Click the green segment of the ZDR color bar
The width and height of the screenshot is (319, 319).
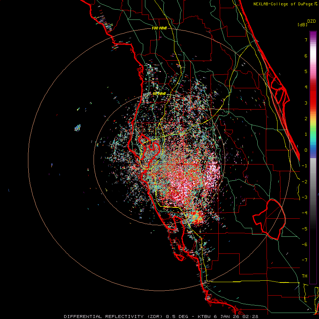[x=313, y=130]
